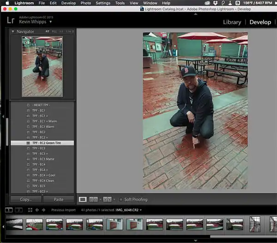Click the catalog document icon in title bar
This screenshot has width=277, height=243.
point(142,9)
